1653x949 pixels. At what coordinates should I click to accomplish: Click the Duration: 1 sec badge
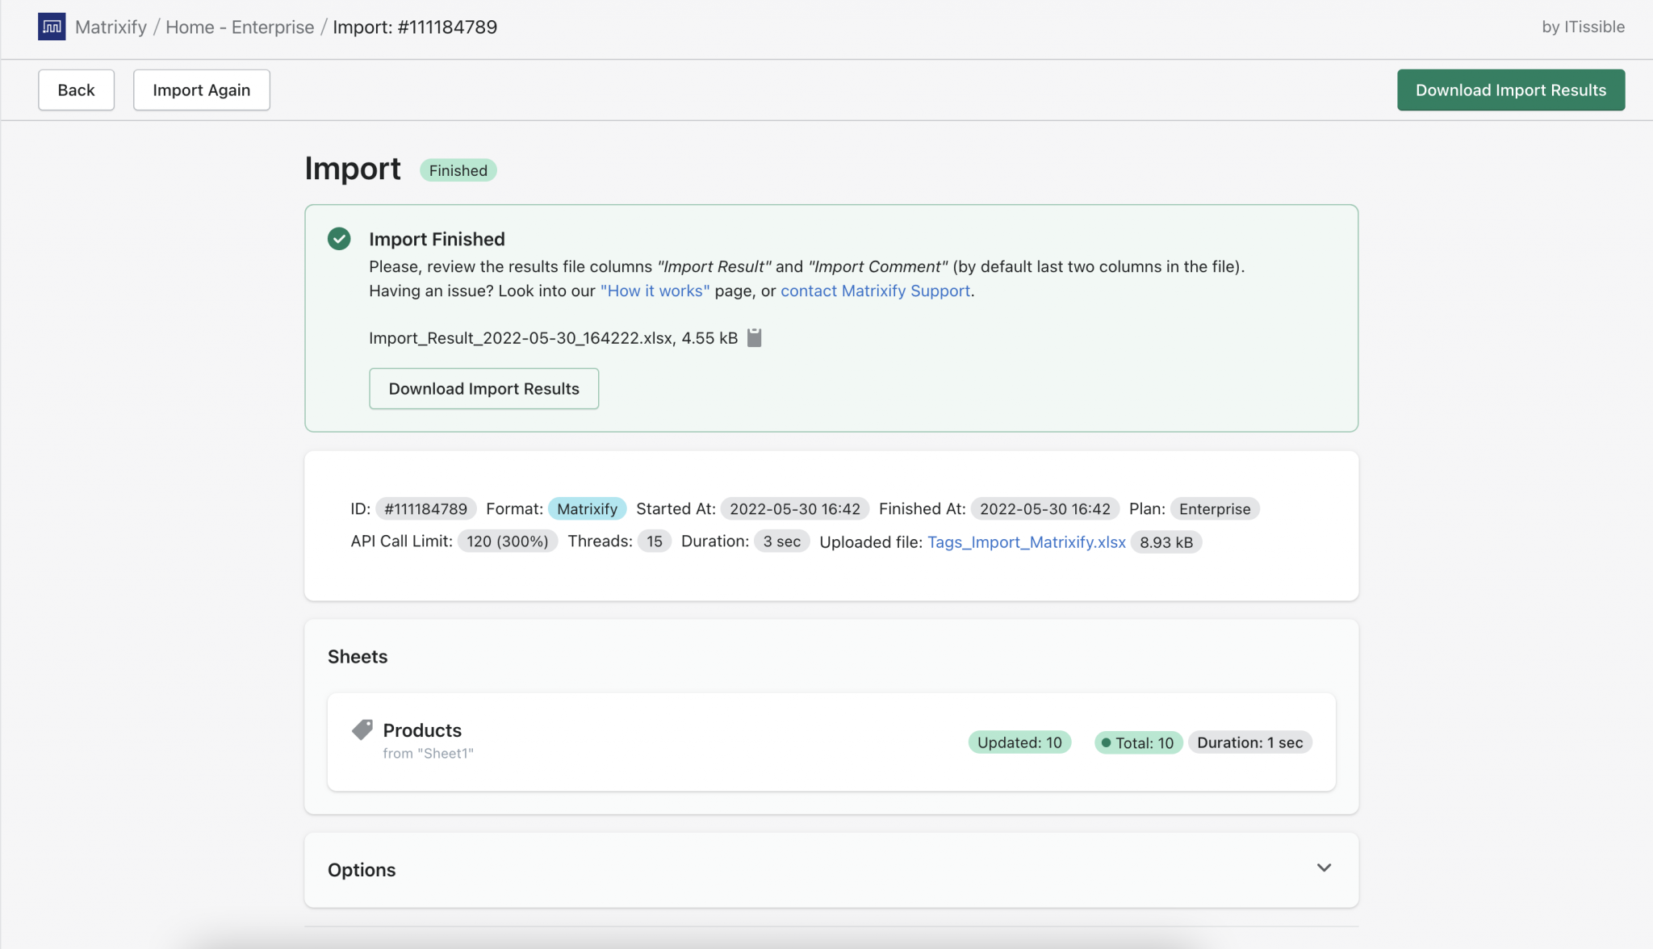click(1250, 742)
